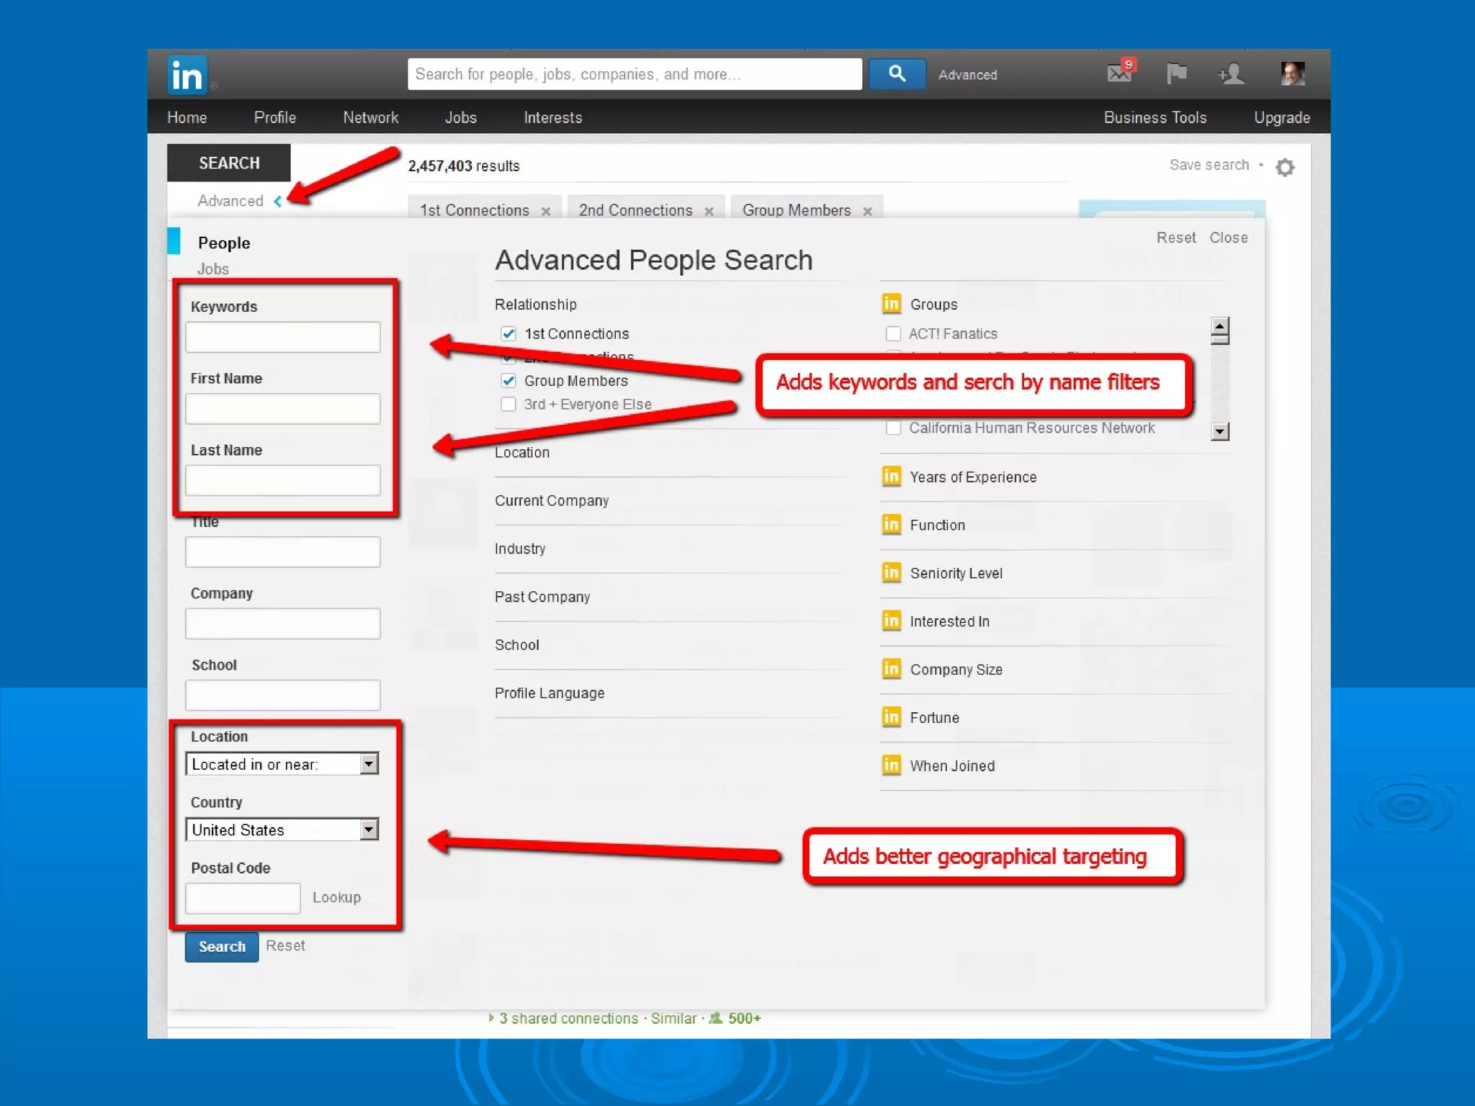Click the Keywords input field

[282, 337]
